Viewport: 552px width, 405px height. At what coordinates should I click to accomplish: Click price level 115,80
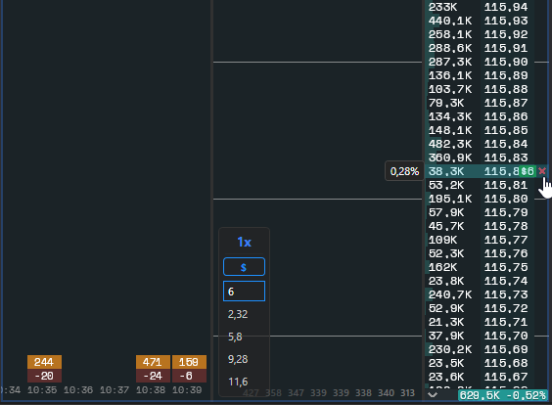click(x=506, y=199)
